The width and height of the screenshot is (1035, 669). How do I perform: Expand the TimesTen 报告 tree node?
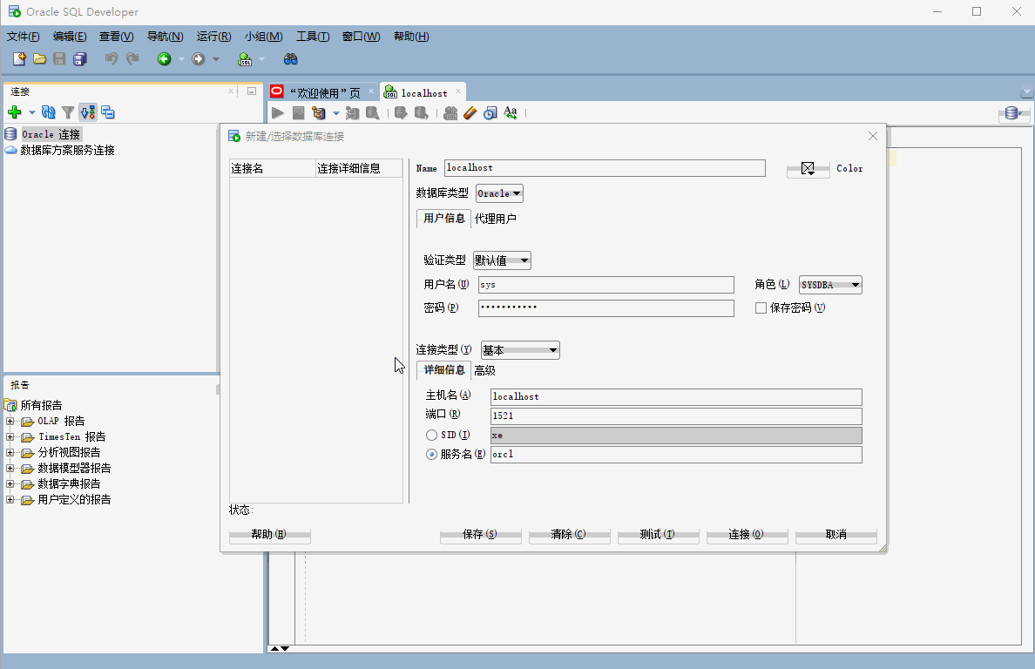point(10,436)
